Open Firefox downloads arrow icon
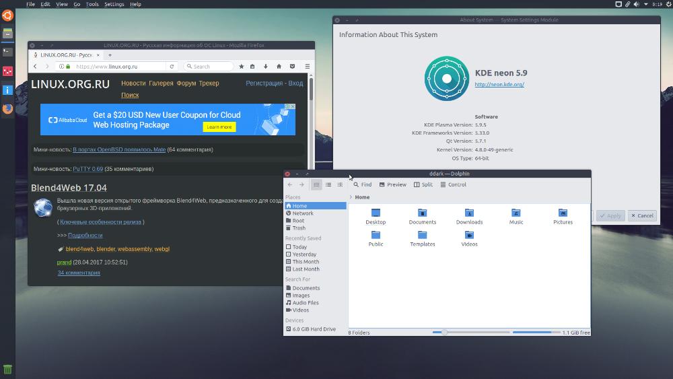 [x=266, y=67]
